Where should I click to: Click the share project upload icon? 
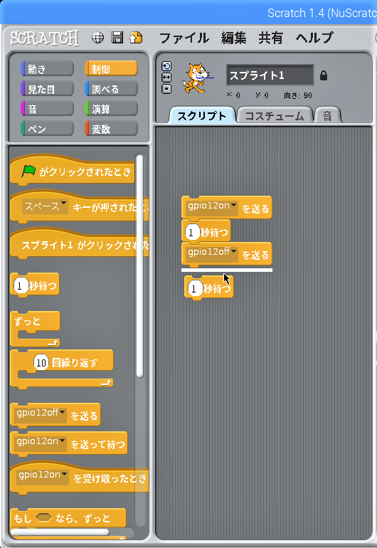(x=136, y=38)
